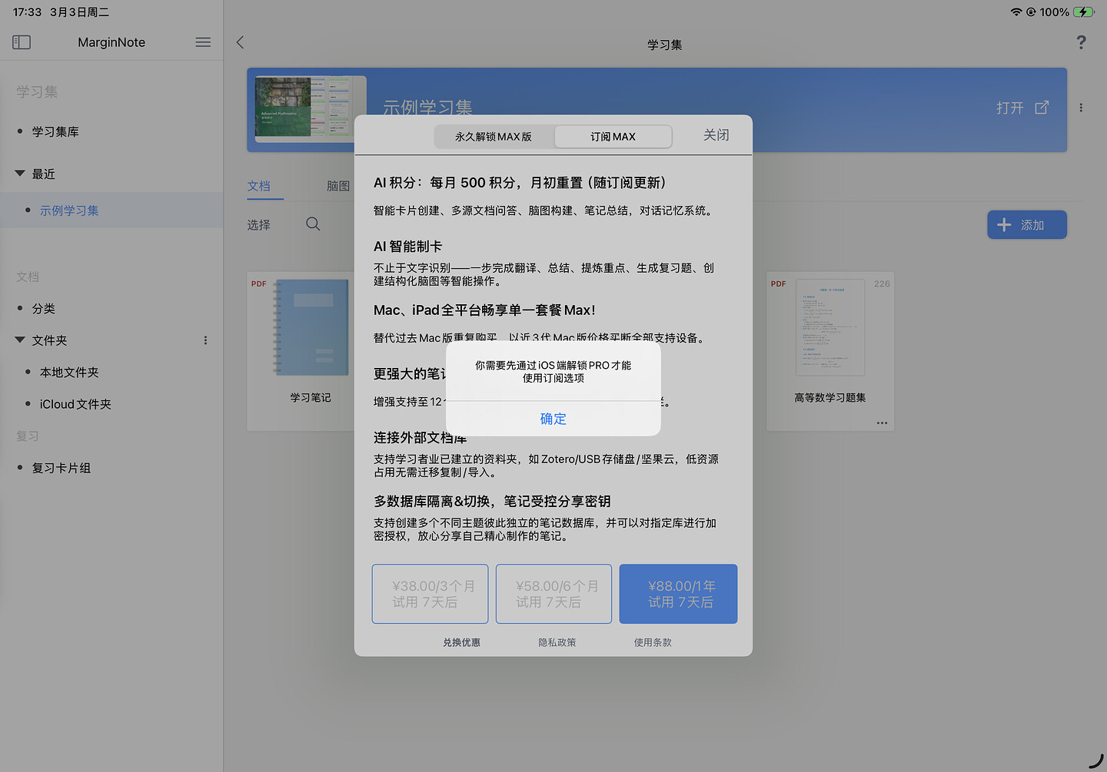Select the 订阅MAX segment
This screenshot has height=772, width=1107.
613,137
